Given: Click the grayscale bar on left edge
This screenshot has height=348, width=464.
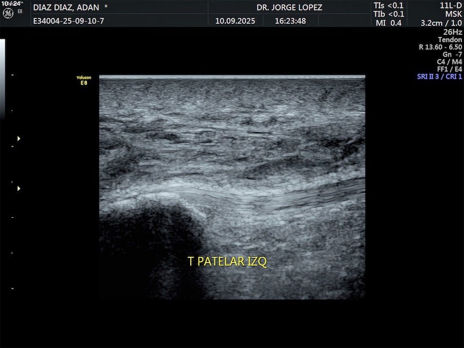Looking at the screenshot, I should 3,79.
